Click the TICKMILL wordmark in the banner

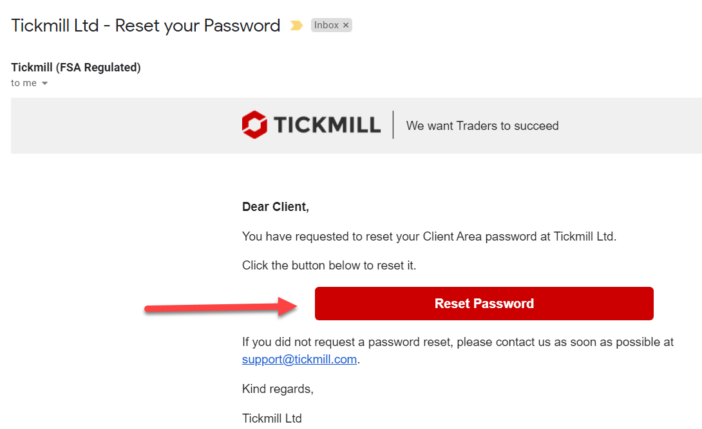click(327, 125)
